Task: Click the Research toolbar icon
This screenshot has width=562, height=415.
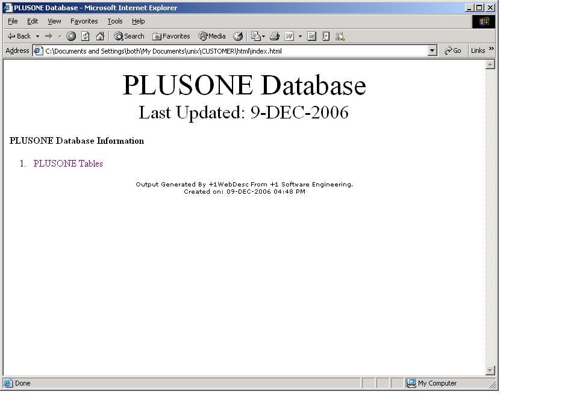Action: pyautogui.click(x=326, y=36)
